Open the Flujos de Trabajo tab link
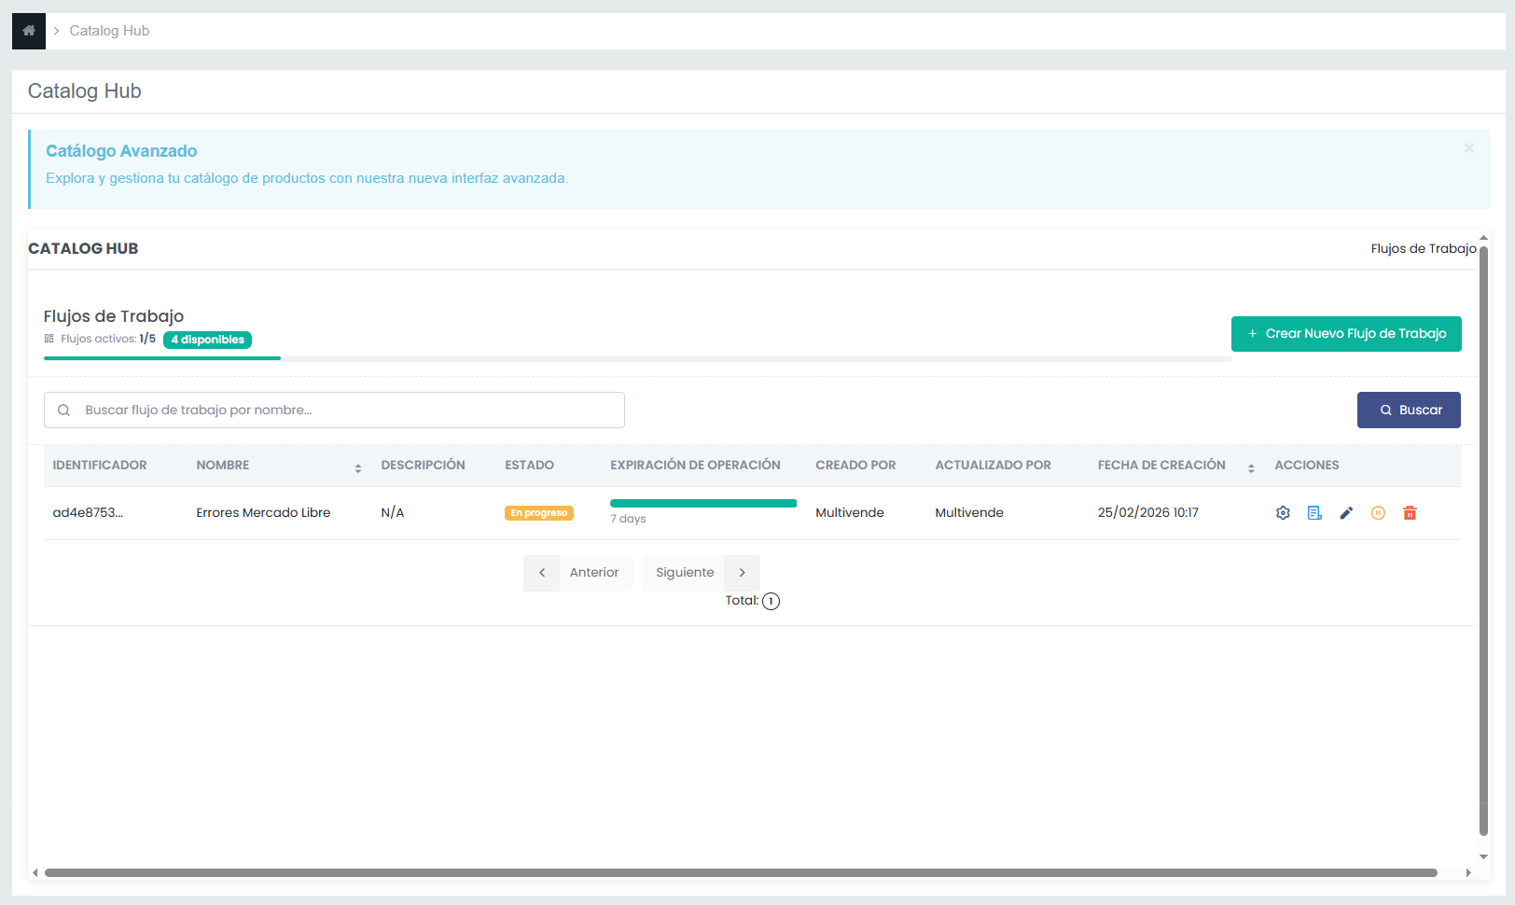Screen dimensions: 1515x905 1423,249
